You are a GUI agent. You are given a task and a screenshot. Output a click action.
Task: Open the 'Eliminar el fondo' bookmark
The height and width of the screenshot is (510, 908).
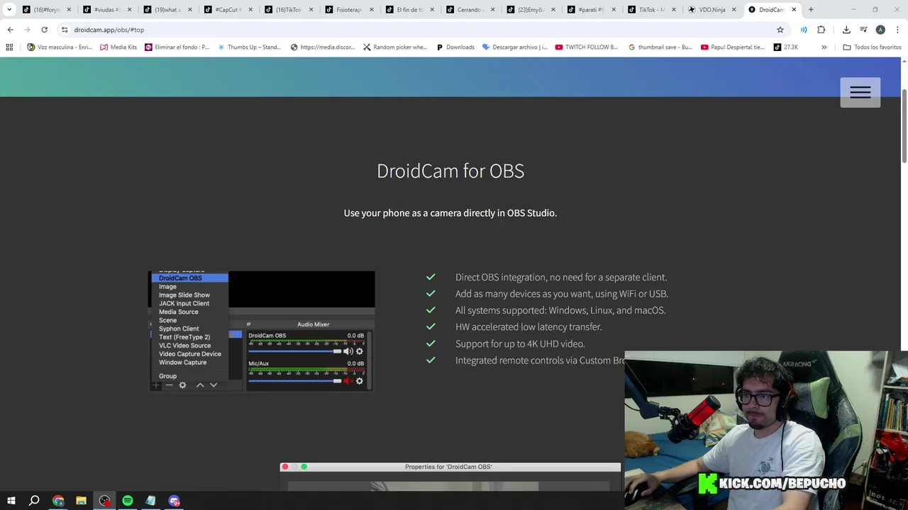pyautogui.click(x=177, y=47)
